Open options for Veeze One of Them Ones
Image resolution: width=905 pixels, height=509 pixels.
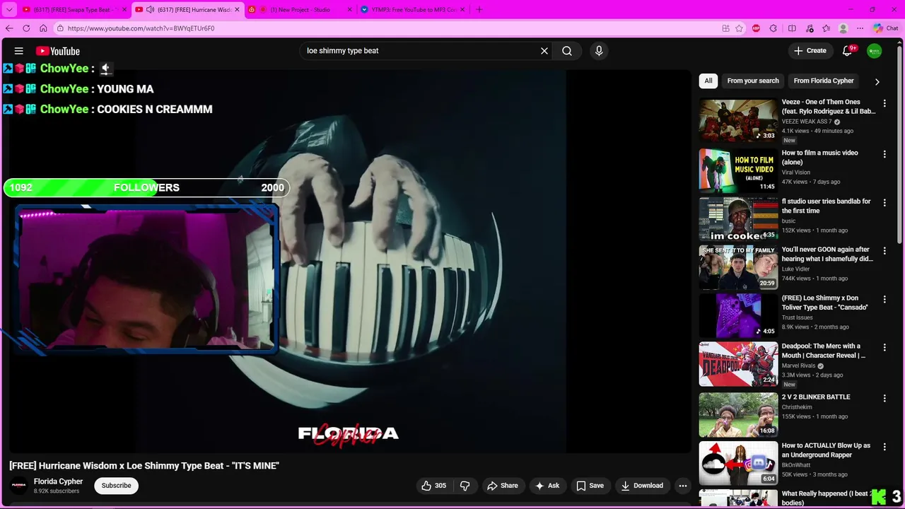(x=884, y=103)
